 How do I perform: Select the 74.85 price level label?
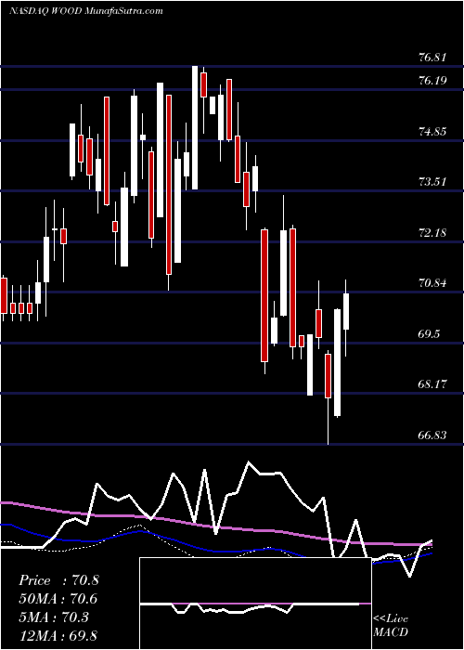pos(432,132)
